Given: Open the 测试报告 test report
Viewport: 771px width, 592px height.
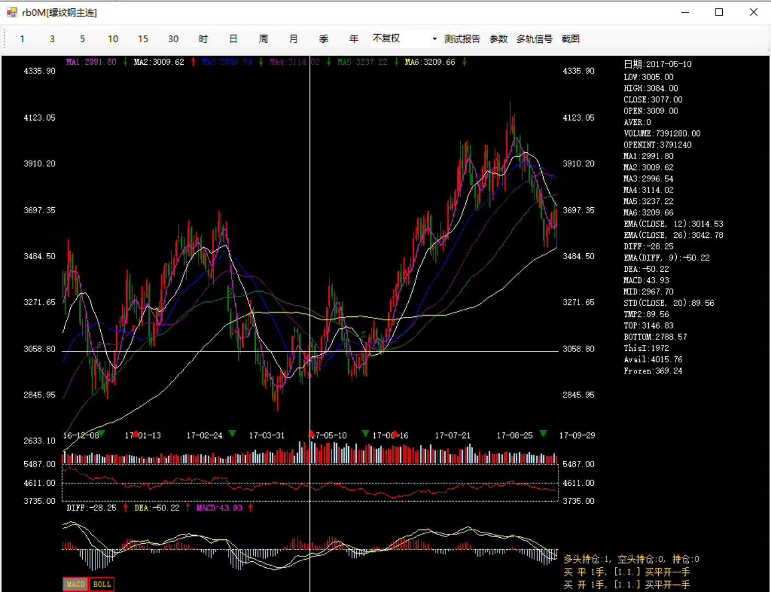Looking at the screenshot, I should (462, 39).
